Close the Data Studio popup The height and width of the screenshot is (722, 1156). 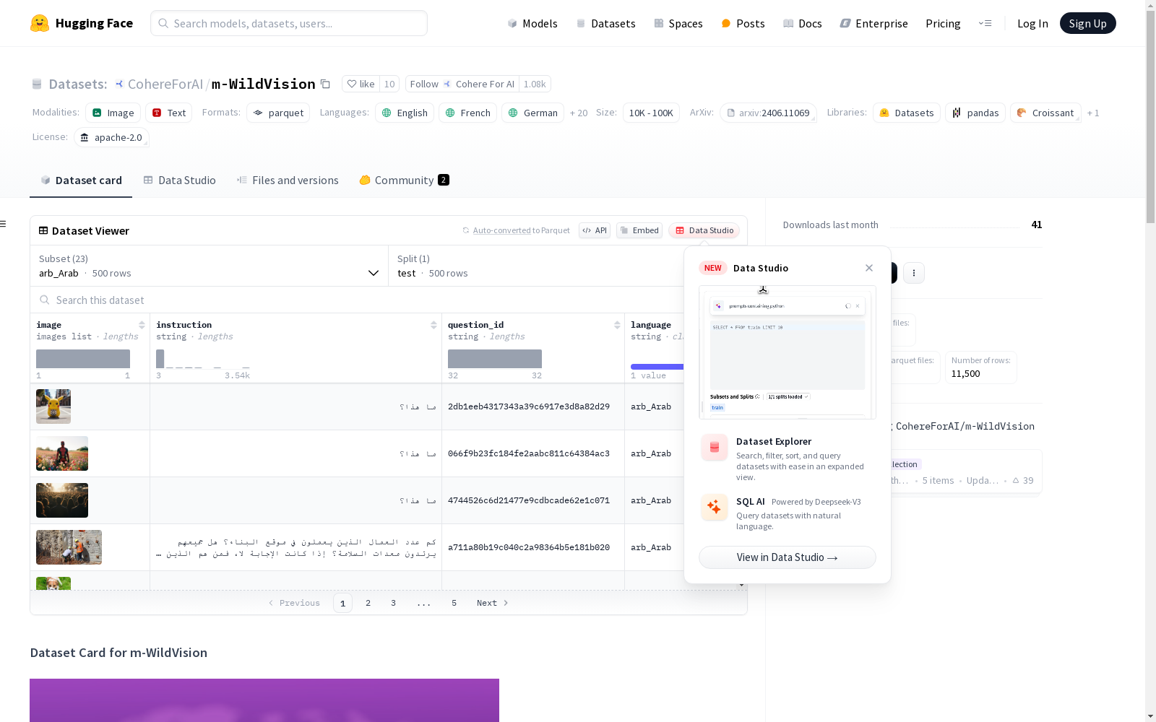tap(869, 268)
